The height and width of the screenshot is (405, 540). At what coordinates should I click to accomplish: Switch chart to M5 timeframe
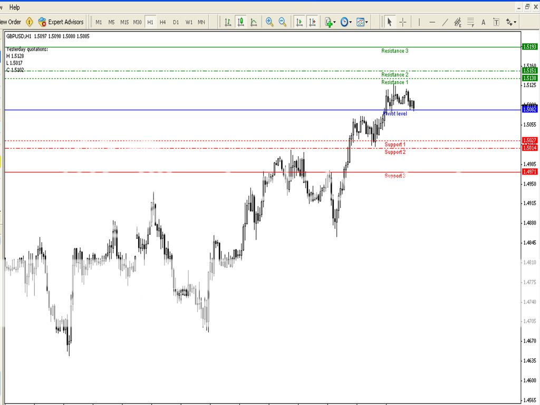[111, 22]
